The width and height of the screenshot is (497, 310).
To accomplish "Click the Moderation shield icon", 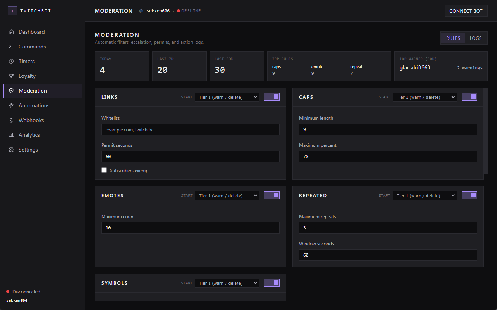I will click(11, 91).
